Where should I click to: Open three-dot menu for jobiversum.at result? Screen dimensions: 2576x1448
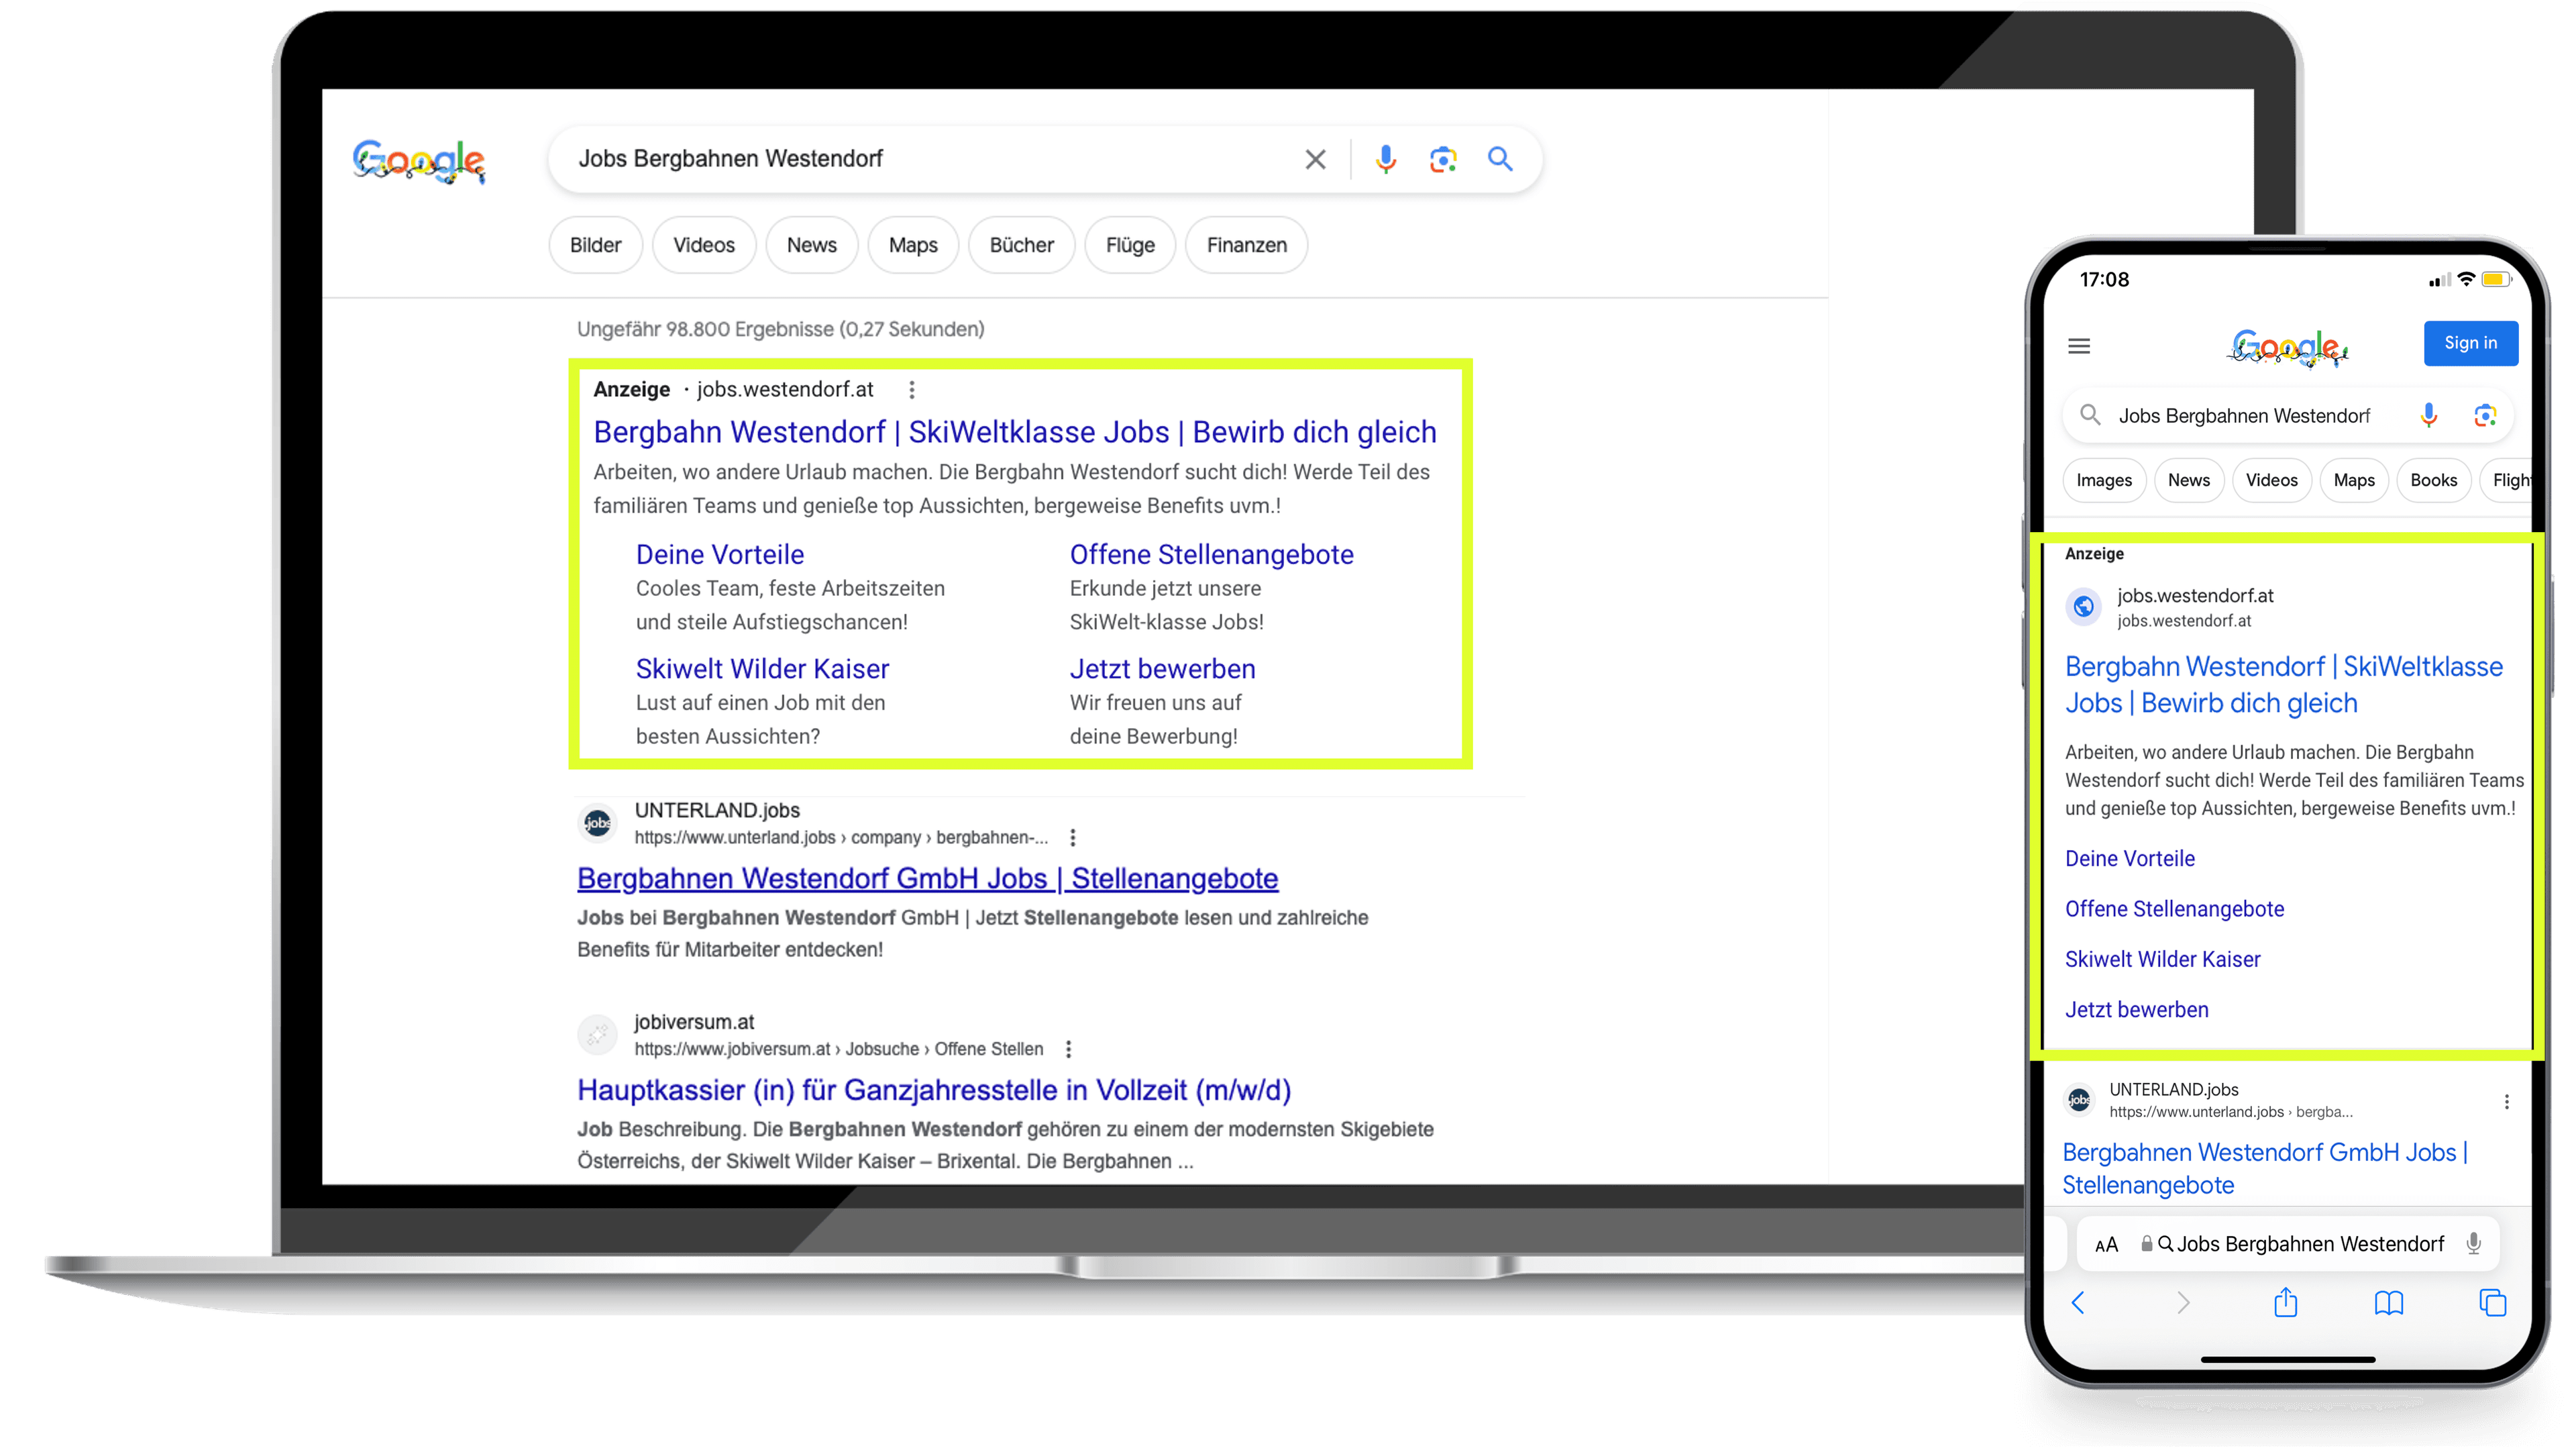[1068, 1049]
